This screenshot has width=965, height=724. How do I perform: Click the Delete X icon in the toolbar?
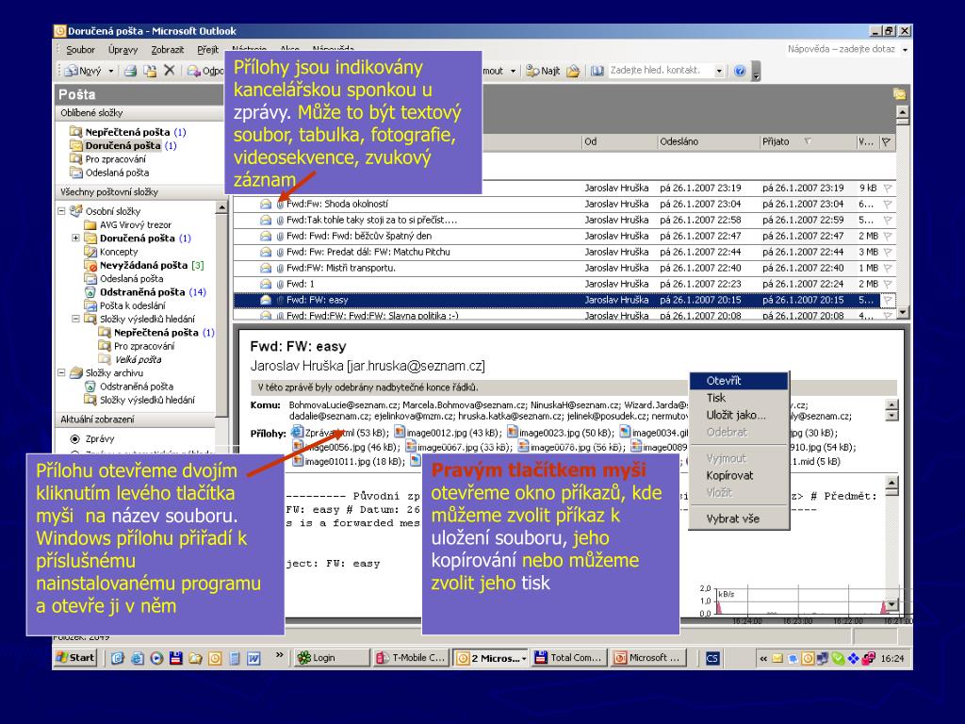[x=170, y=71]
